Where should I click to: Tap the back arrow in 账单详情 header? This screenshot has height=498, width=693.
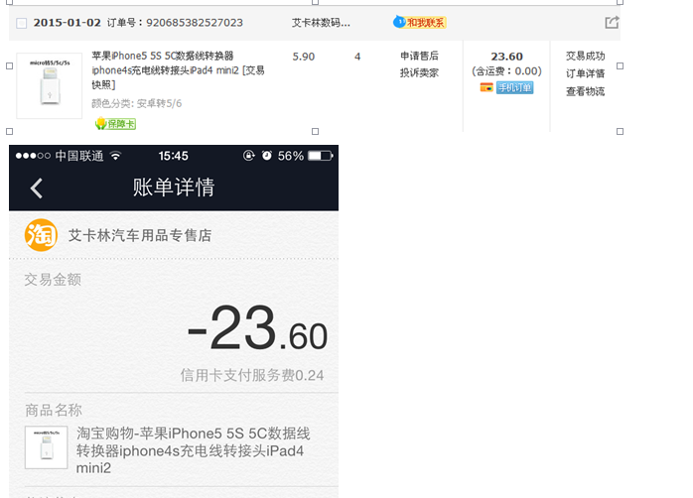click(37, 188)
